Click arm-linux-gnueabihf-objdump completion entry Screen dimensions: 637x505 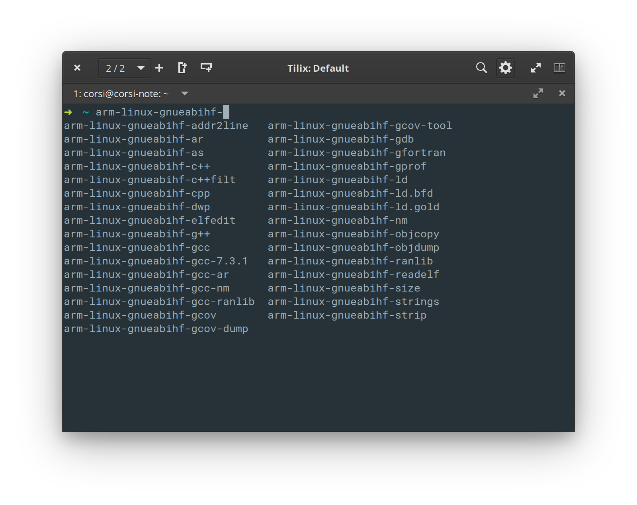click(354, 248)
